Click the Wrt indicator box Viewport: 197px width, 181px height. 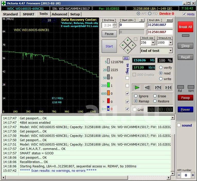click(x=191, y=87)
